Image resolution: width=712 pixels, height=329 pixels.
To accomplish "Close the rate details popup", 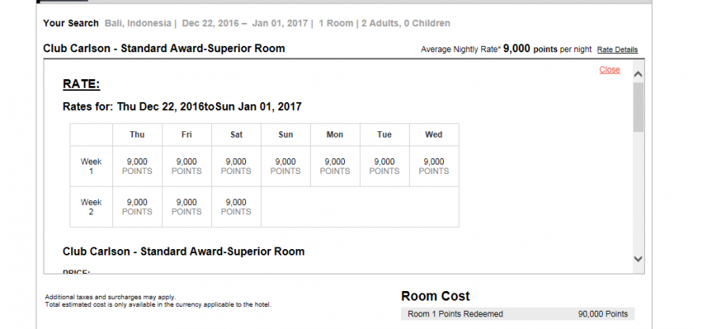I will point(609,70).
